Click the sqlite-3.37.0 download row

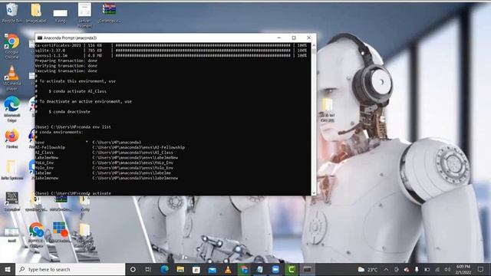[x=171, y=51]
